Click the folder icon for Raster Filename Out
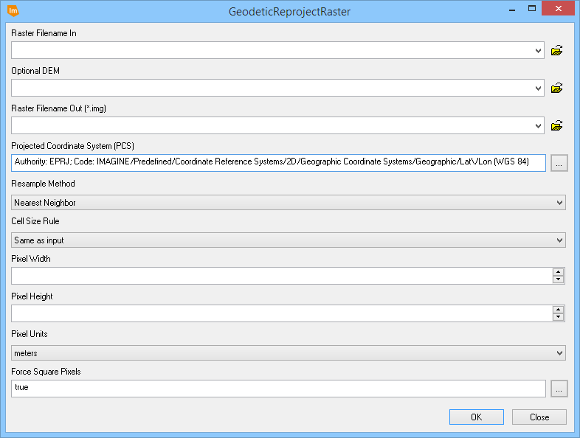Screen dimensions: 580x438 [x=557, y=126]
